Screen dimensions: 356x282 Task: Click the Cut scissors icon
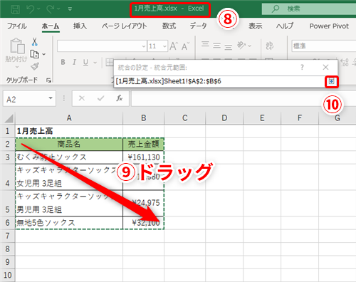pyautogui.click(x=35, y=42)
